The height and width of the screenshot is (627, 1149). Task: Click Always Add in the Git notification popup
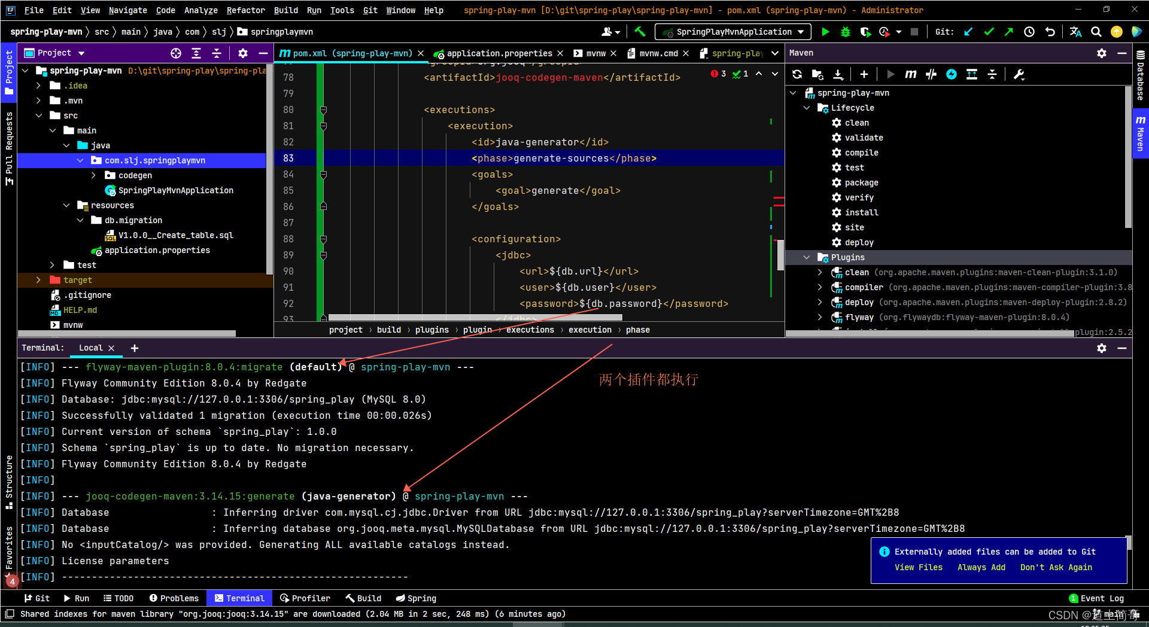point(981,567)
